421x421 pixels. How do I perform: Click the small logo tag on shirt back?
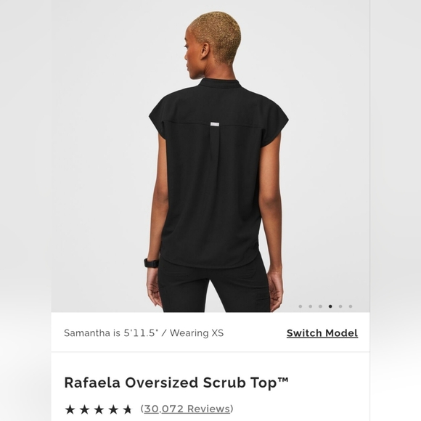(215, 124)
